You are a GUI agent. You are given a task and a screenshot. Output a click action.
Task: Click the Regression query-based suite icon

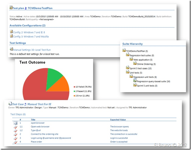(135, 81)
